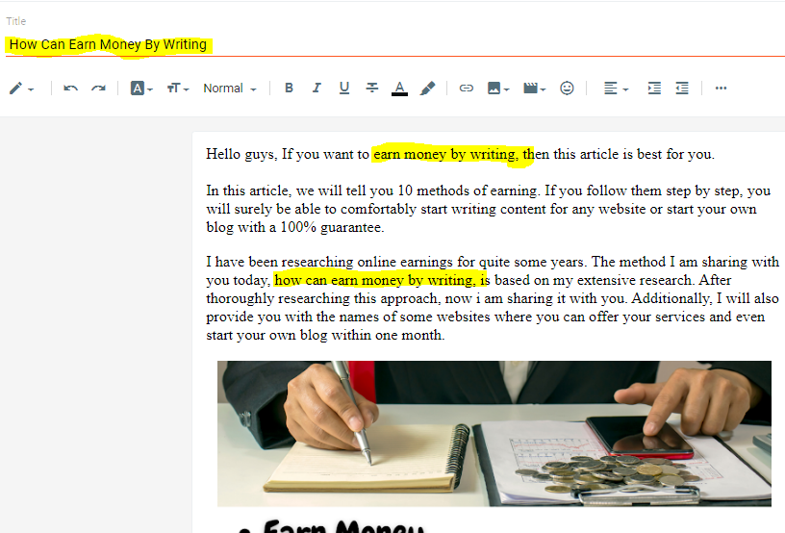The image size is (785, 533).
Task: Toggle strikethrough formatting
Action: coord(372,89)
